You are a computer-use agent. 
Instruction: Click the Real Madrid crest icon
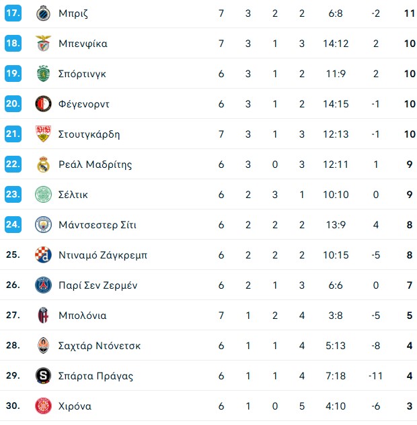[x=43, y=164]
